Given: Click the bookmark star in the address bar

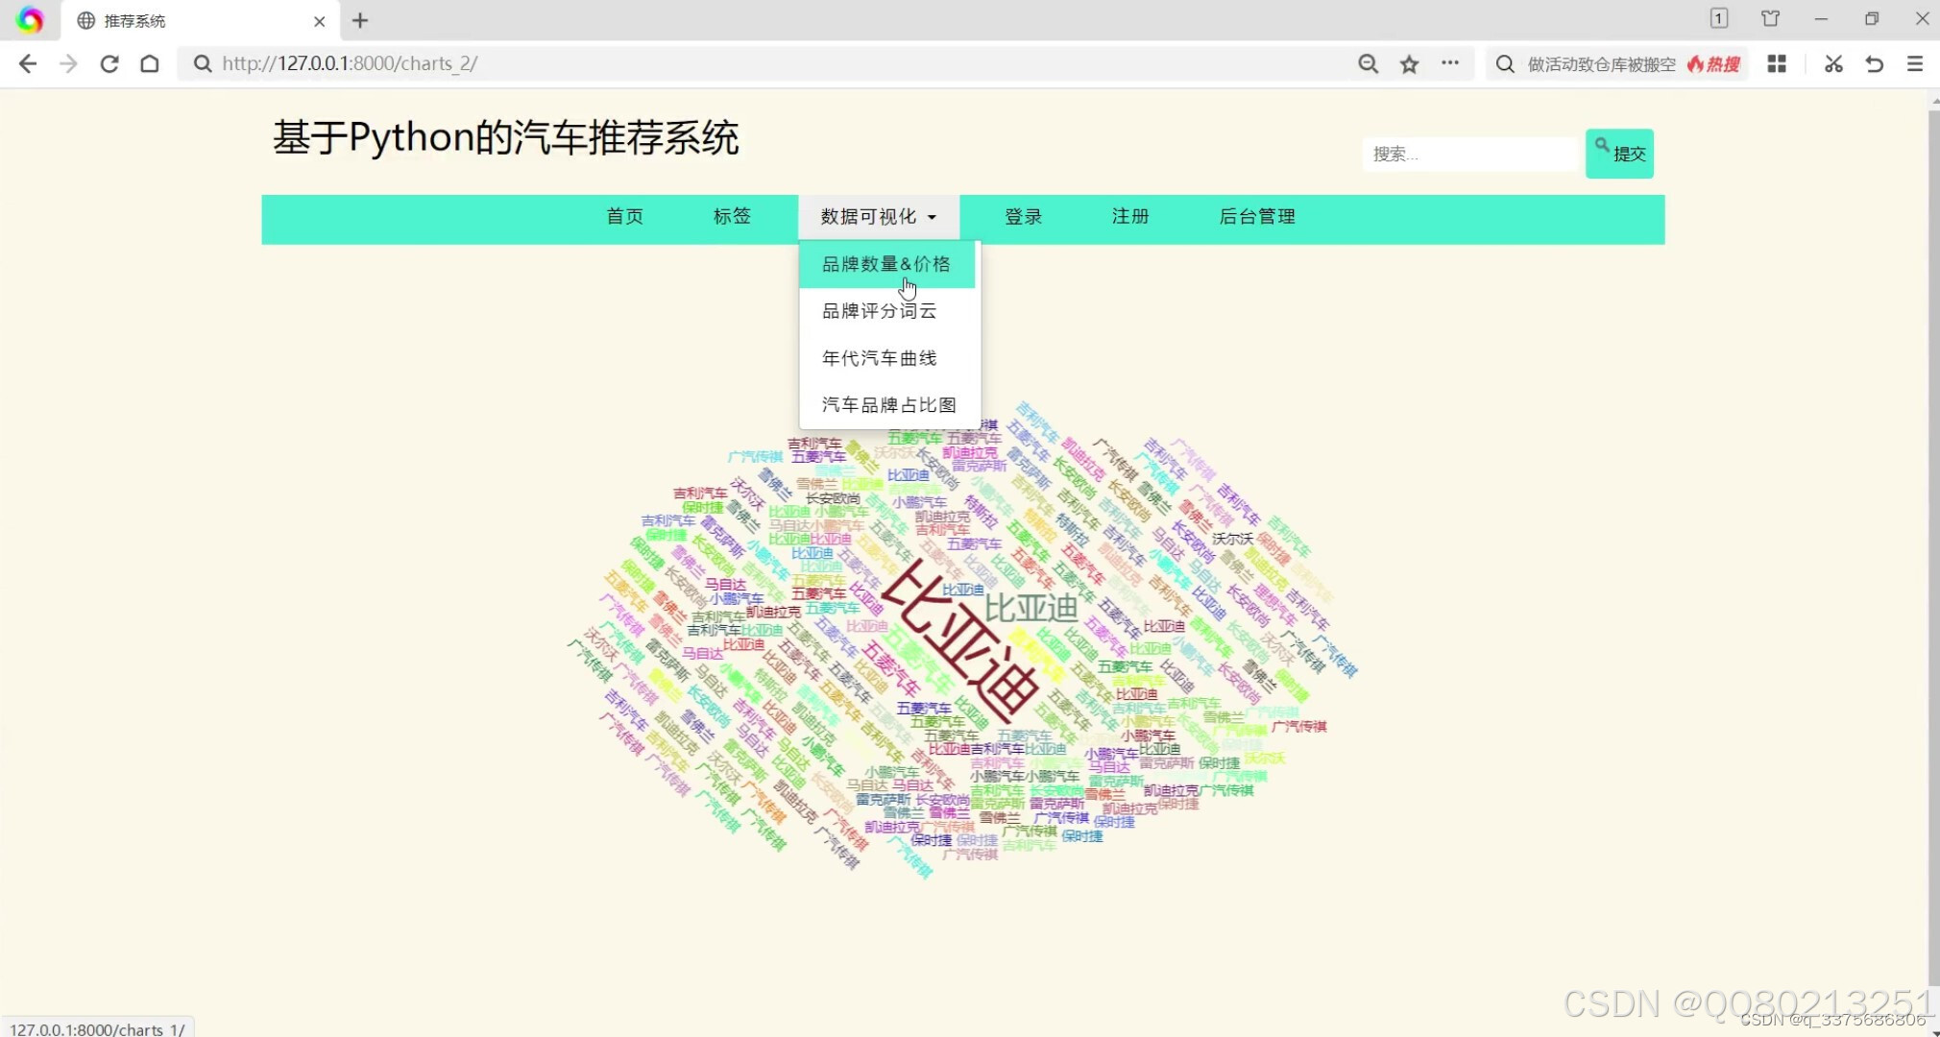Looking at the screenshot, I should pyautogui.click(x=1409, y=63).
